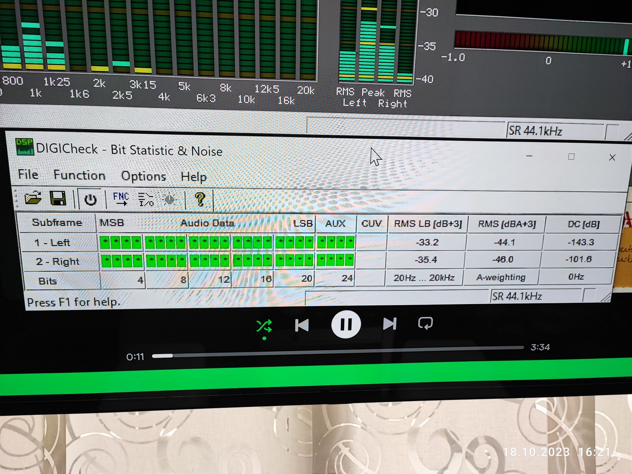Image resolution: width=632 pixels, height=474 pixels.
Task: Open the I/O input selection toolbar icon
Action: tap(146, 200)
